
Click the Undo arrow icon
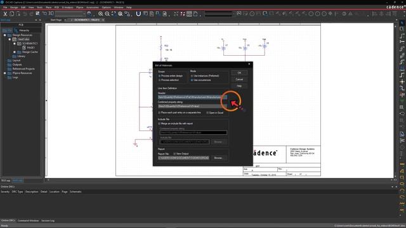[x=25, y=14]
